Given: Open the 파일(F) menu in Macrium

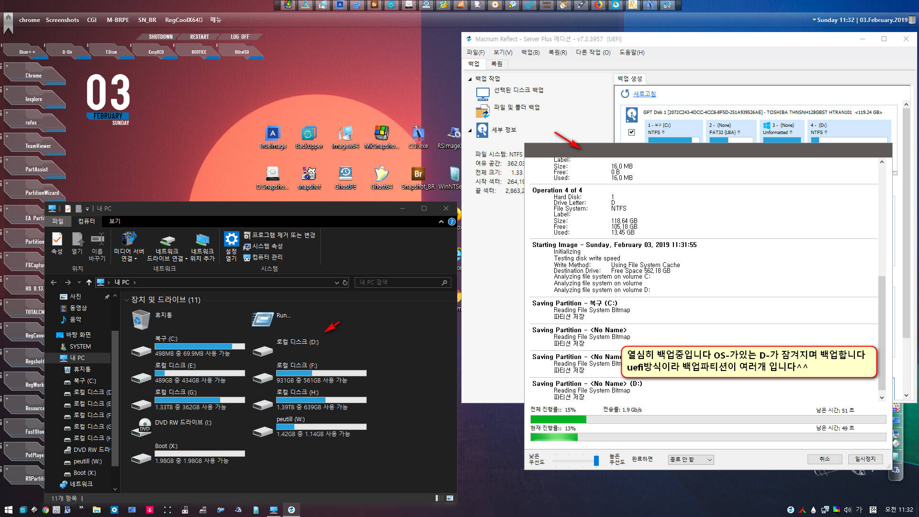Looking at the screenshot, I should click(x=475, y=53).
